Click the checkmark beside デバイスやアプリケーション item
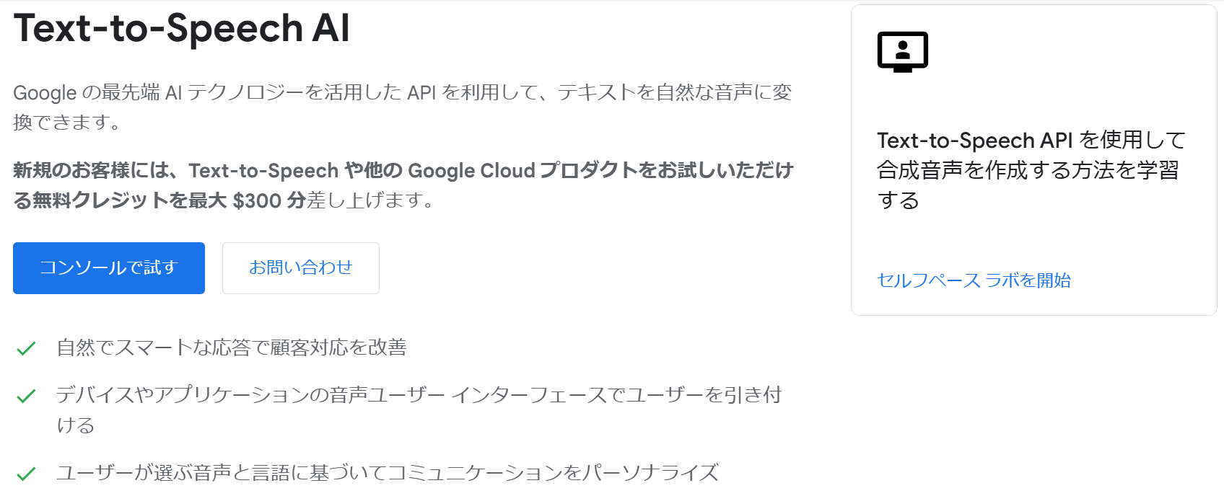 pyautogui.click(x=26, y=394)
